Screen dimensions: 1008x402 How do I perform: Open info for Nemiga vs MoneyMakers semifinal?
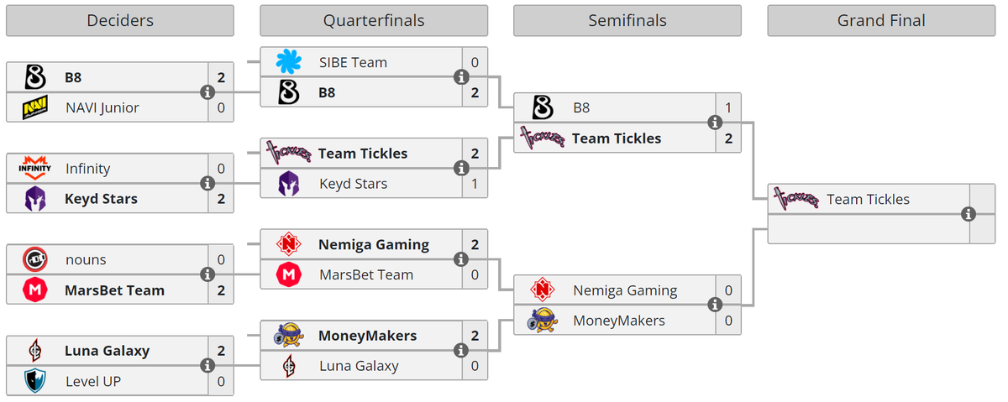[715, 305]
